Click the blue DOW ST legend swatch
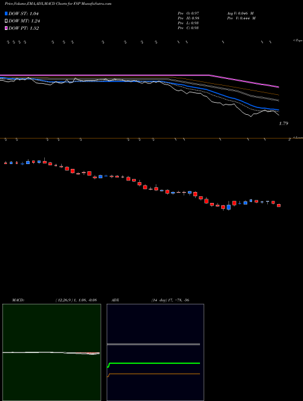This screenshot has width=303, height=401. coord(6,14)
